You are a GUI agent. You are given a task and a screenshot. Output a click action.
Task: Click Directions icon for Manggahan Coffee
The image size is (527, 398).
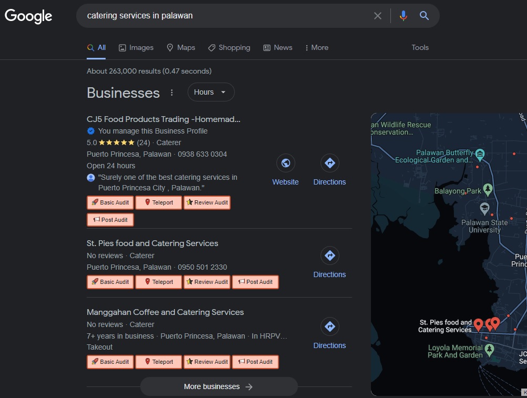click(330, 326)
